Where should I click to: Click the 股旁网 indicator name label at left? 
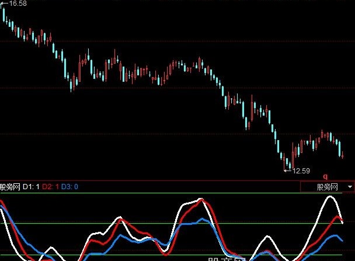(x=10, y=187)
